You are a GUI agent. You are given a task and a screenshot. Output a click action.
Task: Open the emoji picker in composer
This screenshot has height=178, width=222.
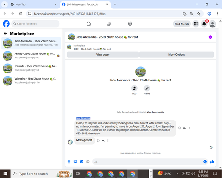(205, 162)
